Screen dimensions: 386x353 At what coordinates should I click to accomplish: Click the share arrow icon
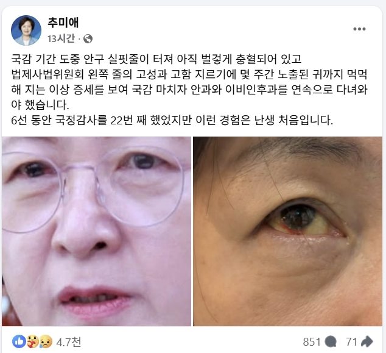coord(367,341)
